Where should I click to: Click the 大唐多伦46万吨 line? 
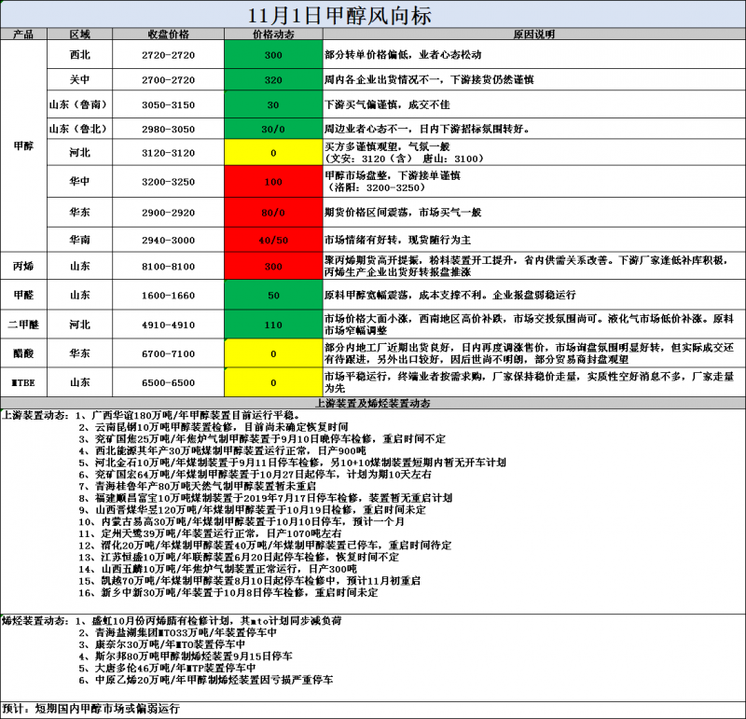167,668
